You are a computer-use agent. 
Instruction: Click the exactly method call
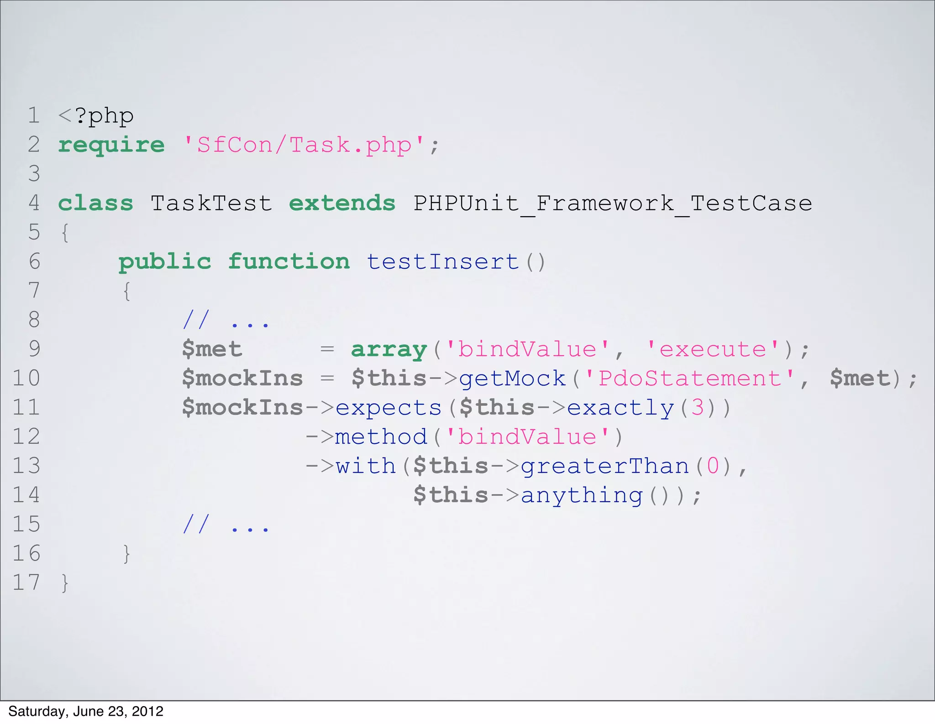coord(620,408)
